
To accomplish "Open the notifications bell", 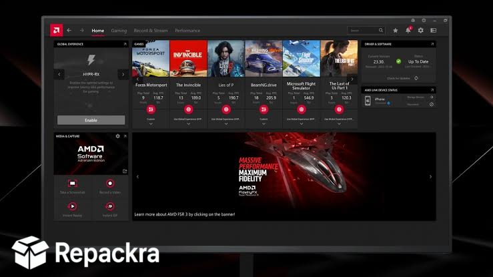I will click(x=408, y=31).
